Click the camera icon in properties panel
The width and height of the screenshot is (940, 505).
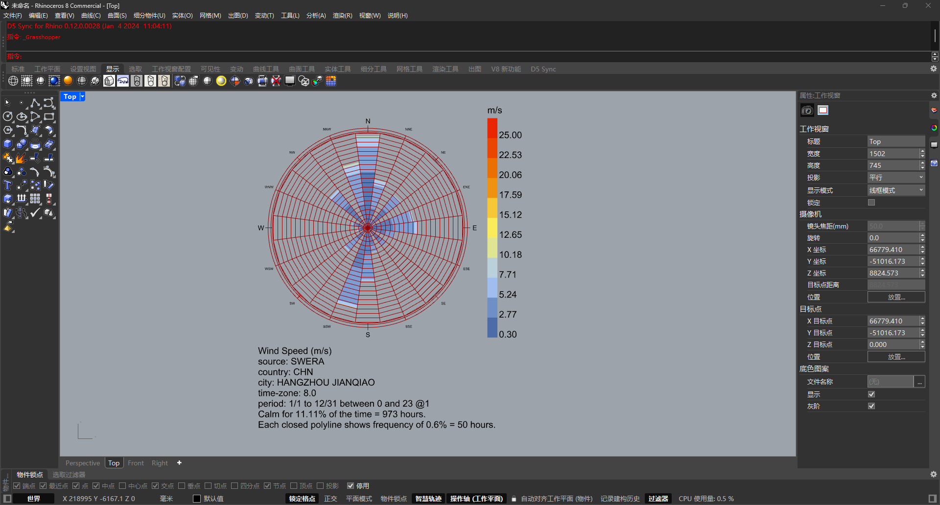pos(807,111)
